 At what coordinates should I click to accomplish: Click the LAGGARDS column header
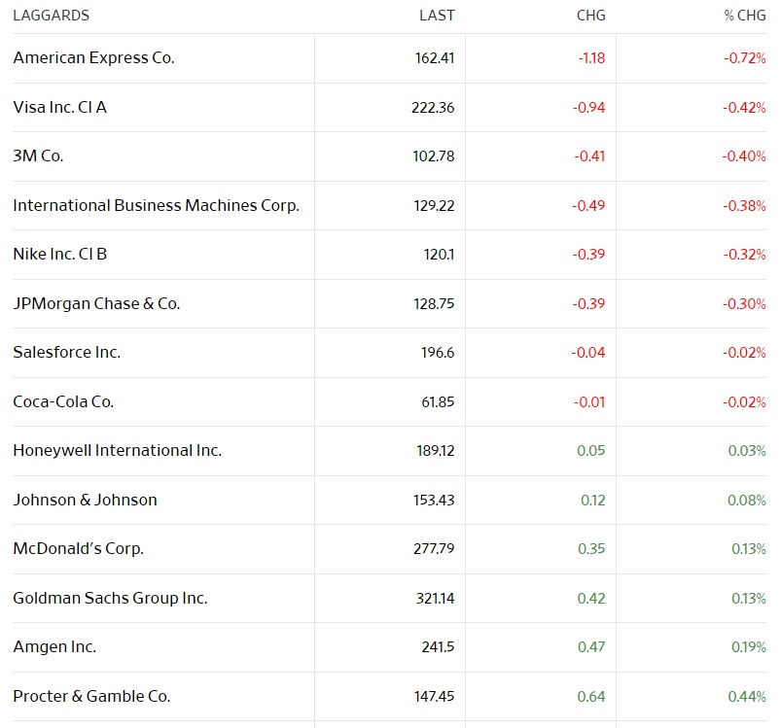[52, 16]
